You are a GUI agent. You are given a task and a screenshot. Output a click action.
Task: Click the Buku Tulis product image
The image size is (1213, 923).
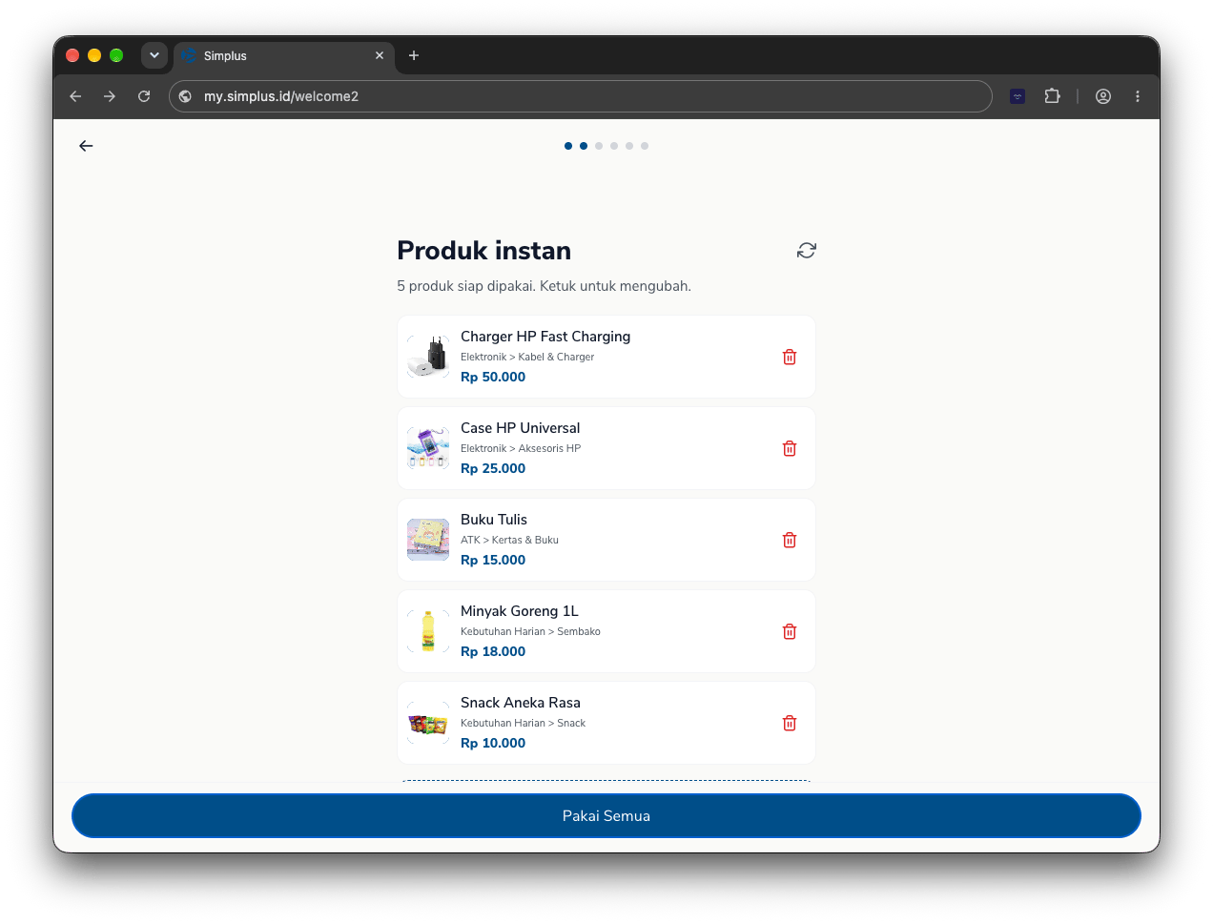[428, 540]
